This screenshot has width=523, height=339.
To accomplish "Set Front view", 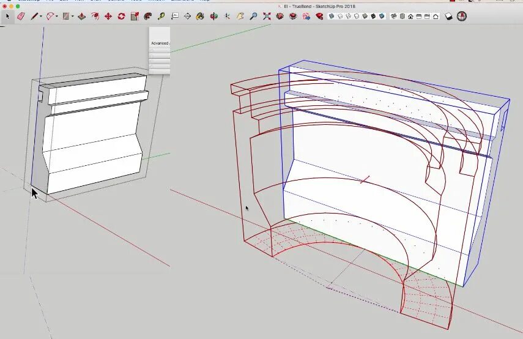I will tap(410, 16).
